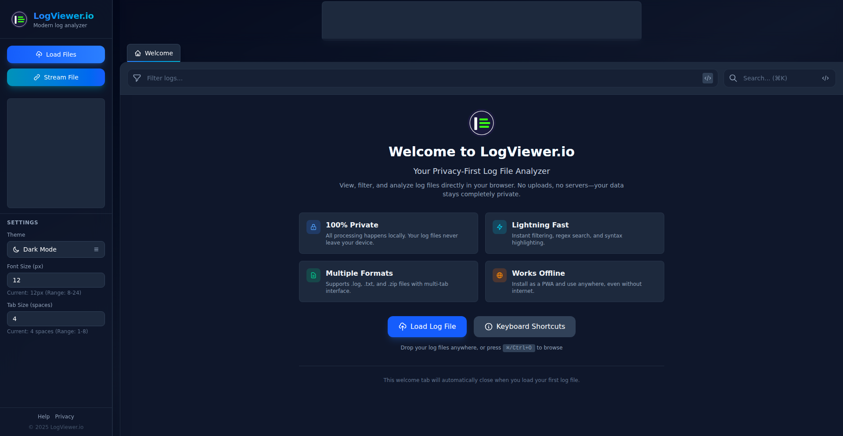This screenshot has width=843, height=436.
Task: Click the home icon on the Welcome tab
Action: click(x=138, y=53)
